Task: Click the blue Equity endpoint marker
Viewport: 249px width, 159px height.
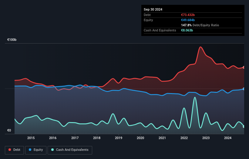Action: pos(244,89)
